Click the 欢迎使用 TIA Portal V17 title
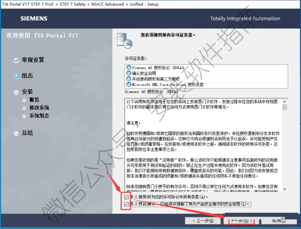This screenshot has height=229, width=301. pos(42,35)
